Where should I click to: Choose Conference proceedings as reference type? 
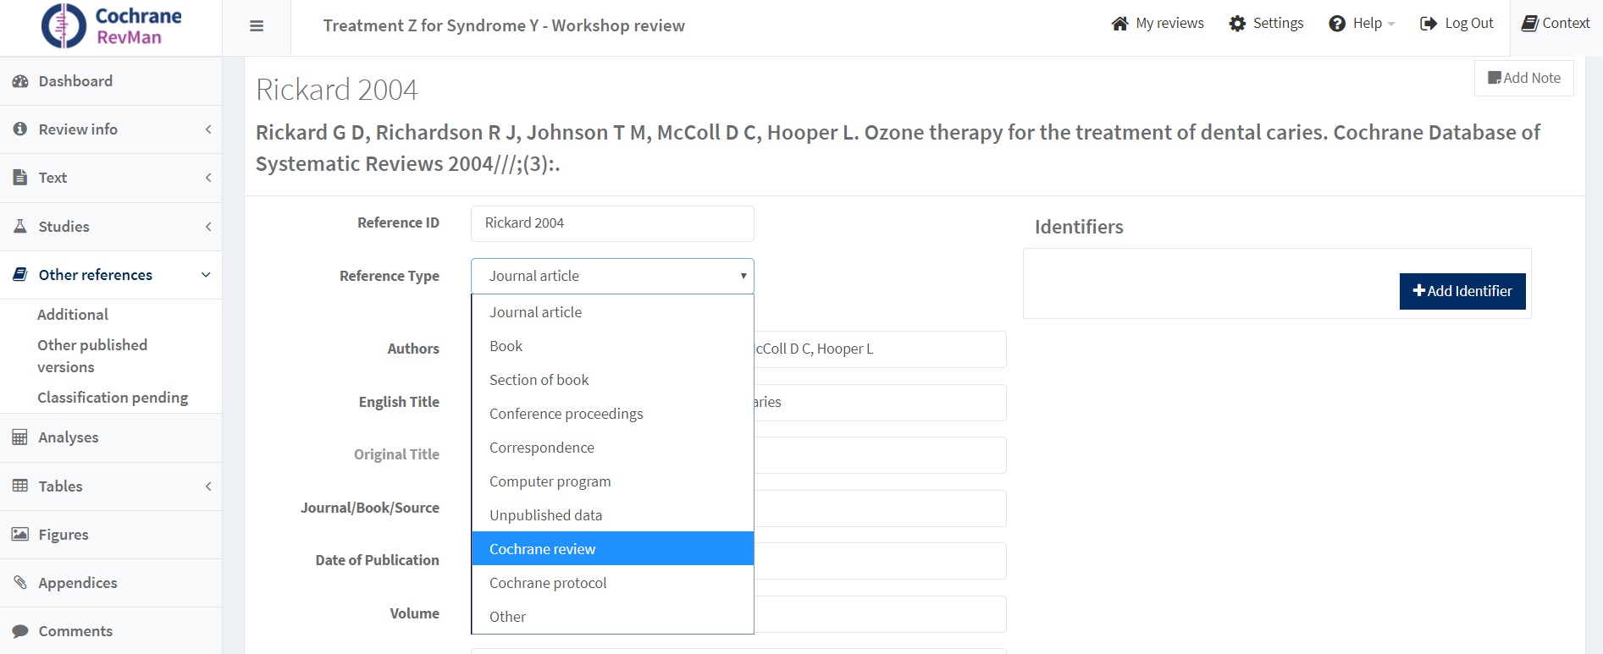566,414
